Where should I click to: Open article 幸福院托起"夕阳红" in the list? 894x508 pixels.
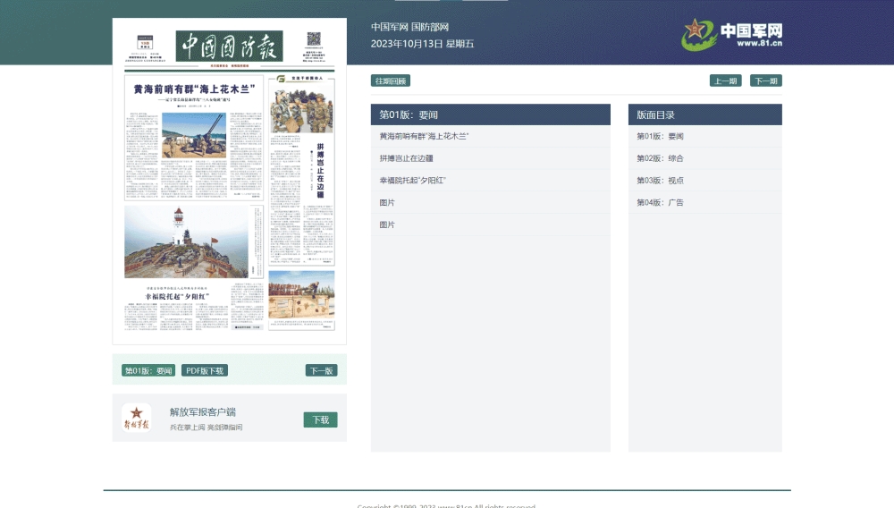pyautogui.click(x=412, y=180)
